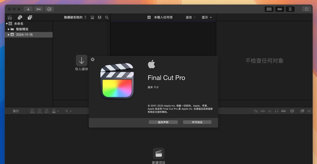This screenshot has height=164, width=317.
Task: Open timeline clip appearance filmstrip icon
Action: [292, 111]
